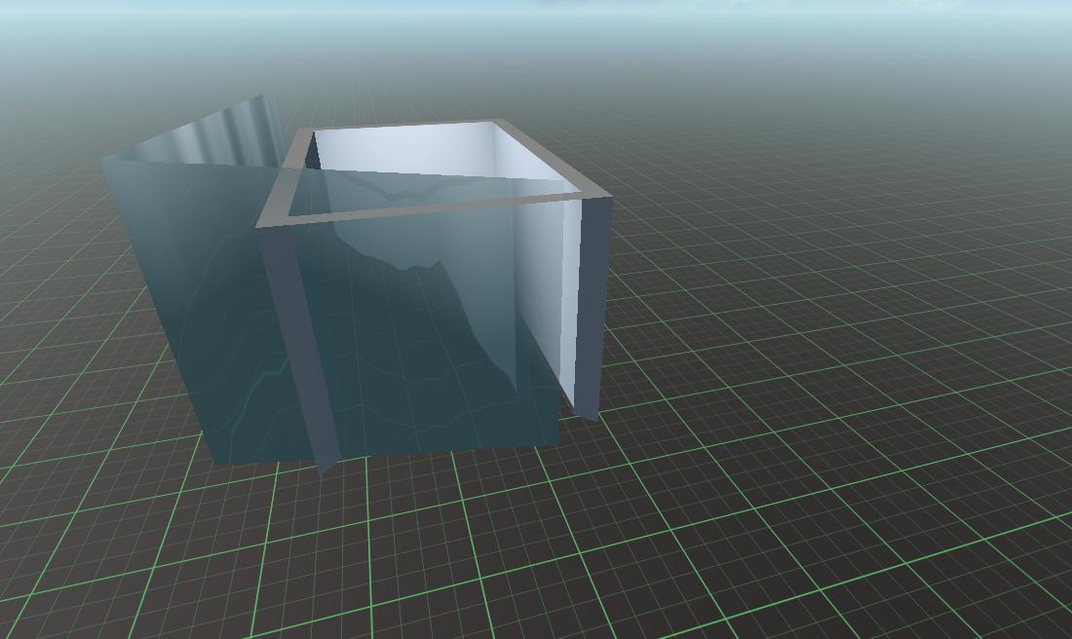This screenshot has width=1072, height=639.
Task: Click the gray frame's left vertical post
Action: (297, 341)
